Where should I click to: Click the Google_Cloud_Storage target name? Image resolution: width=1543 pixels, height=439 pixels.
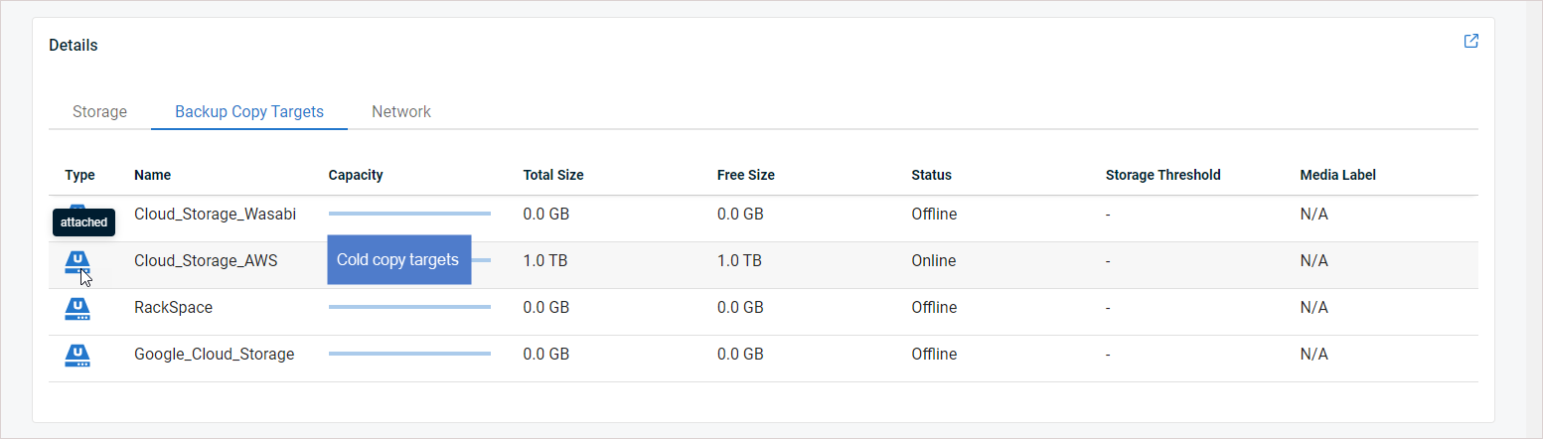214,354
